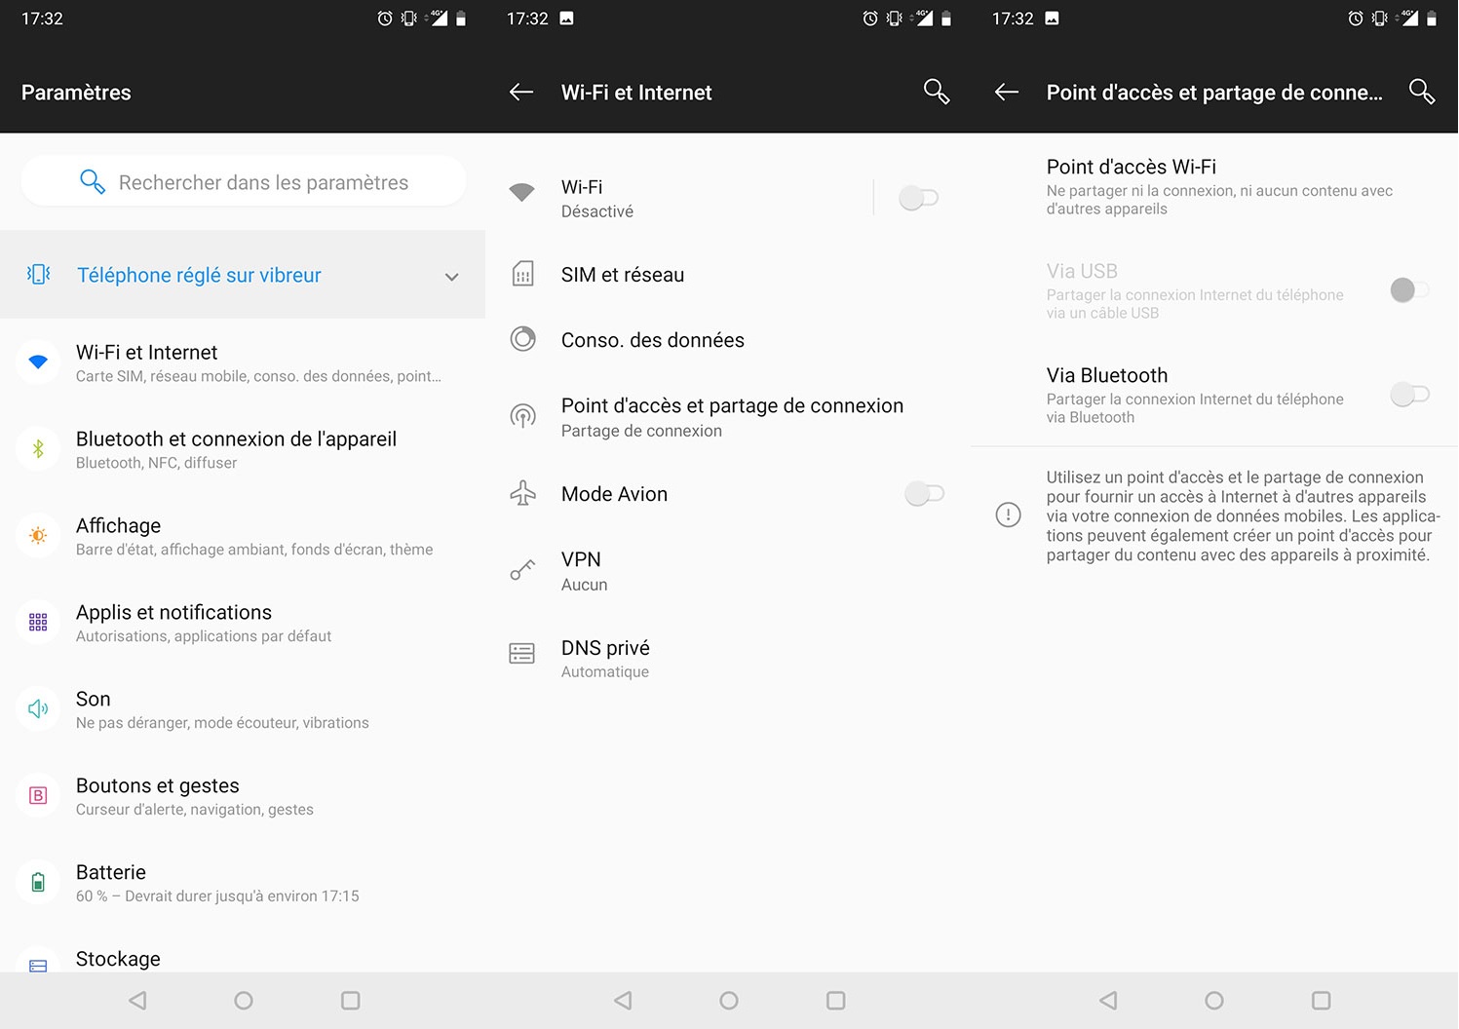Tap the Affichage brightness icon
1459x1029 pixels.
coord(38,536)
